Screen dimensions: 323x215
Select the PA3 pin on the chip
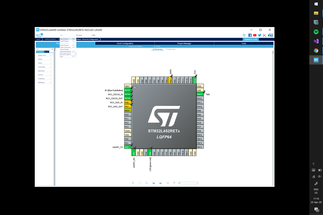134,152
